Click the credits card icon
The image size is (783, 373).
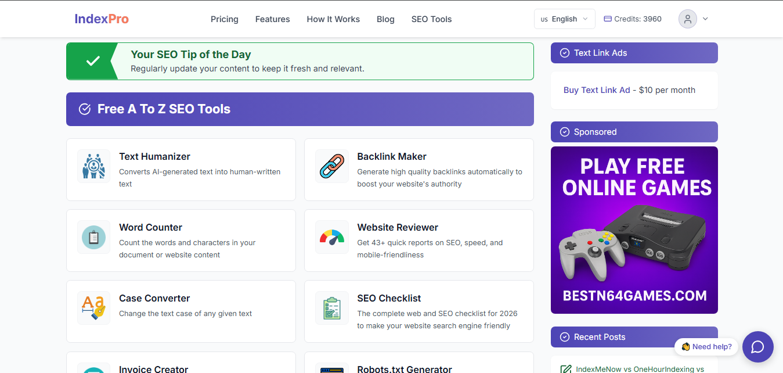pyautogui.click(x=608, y=19)
